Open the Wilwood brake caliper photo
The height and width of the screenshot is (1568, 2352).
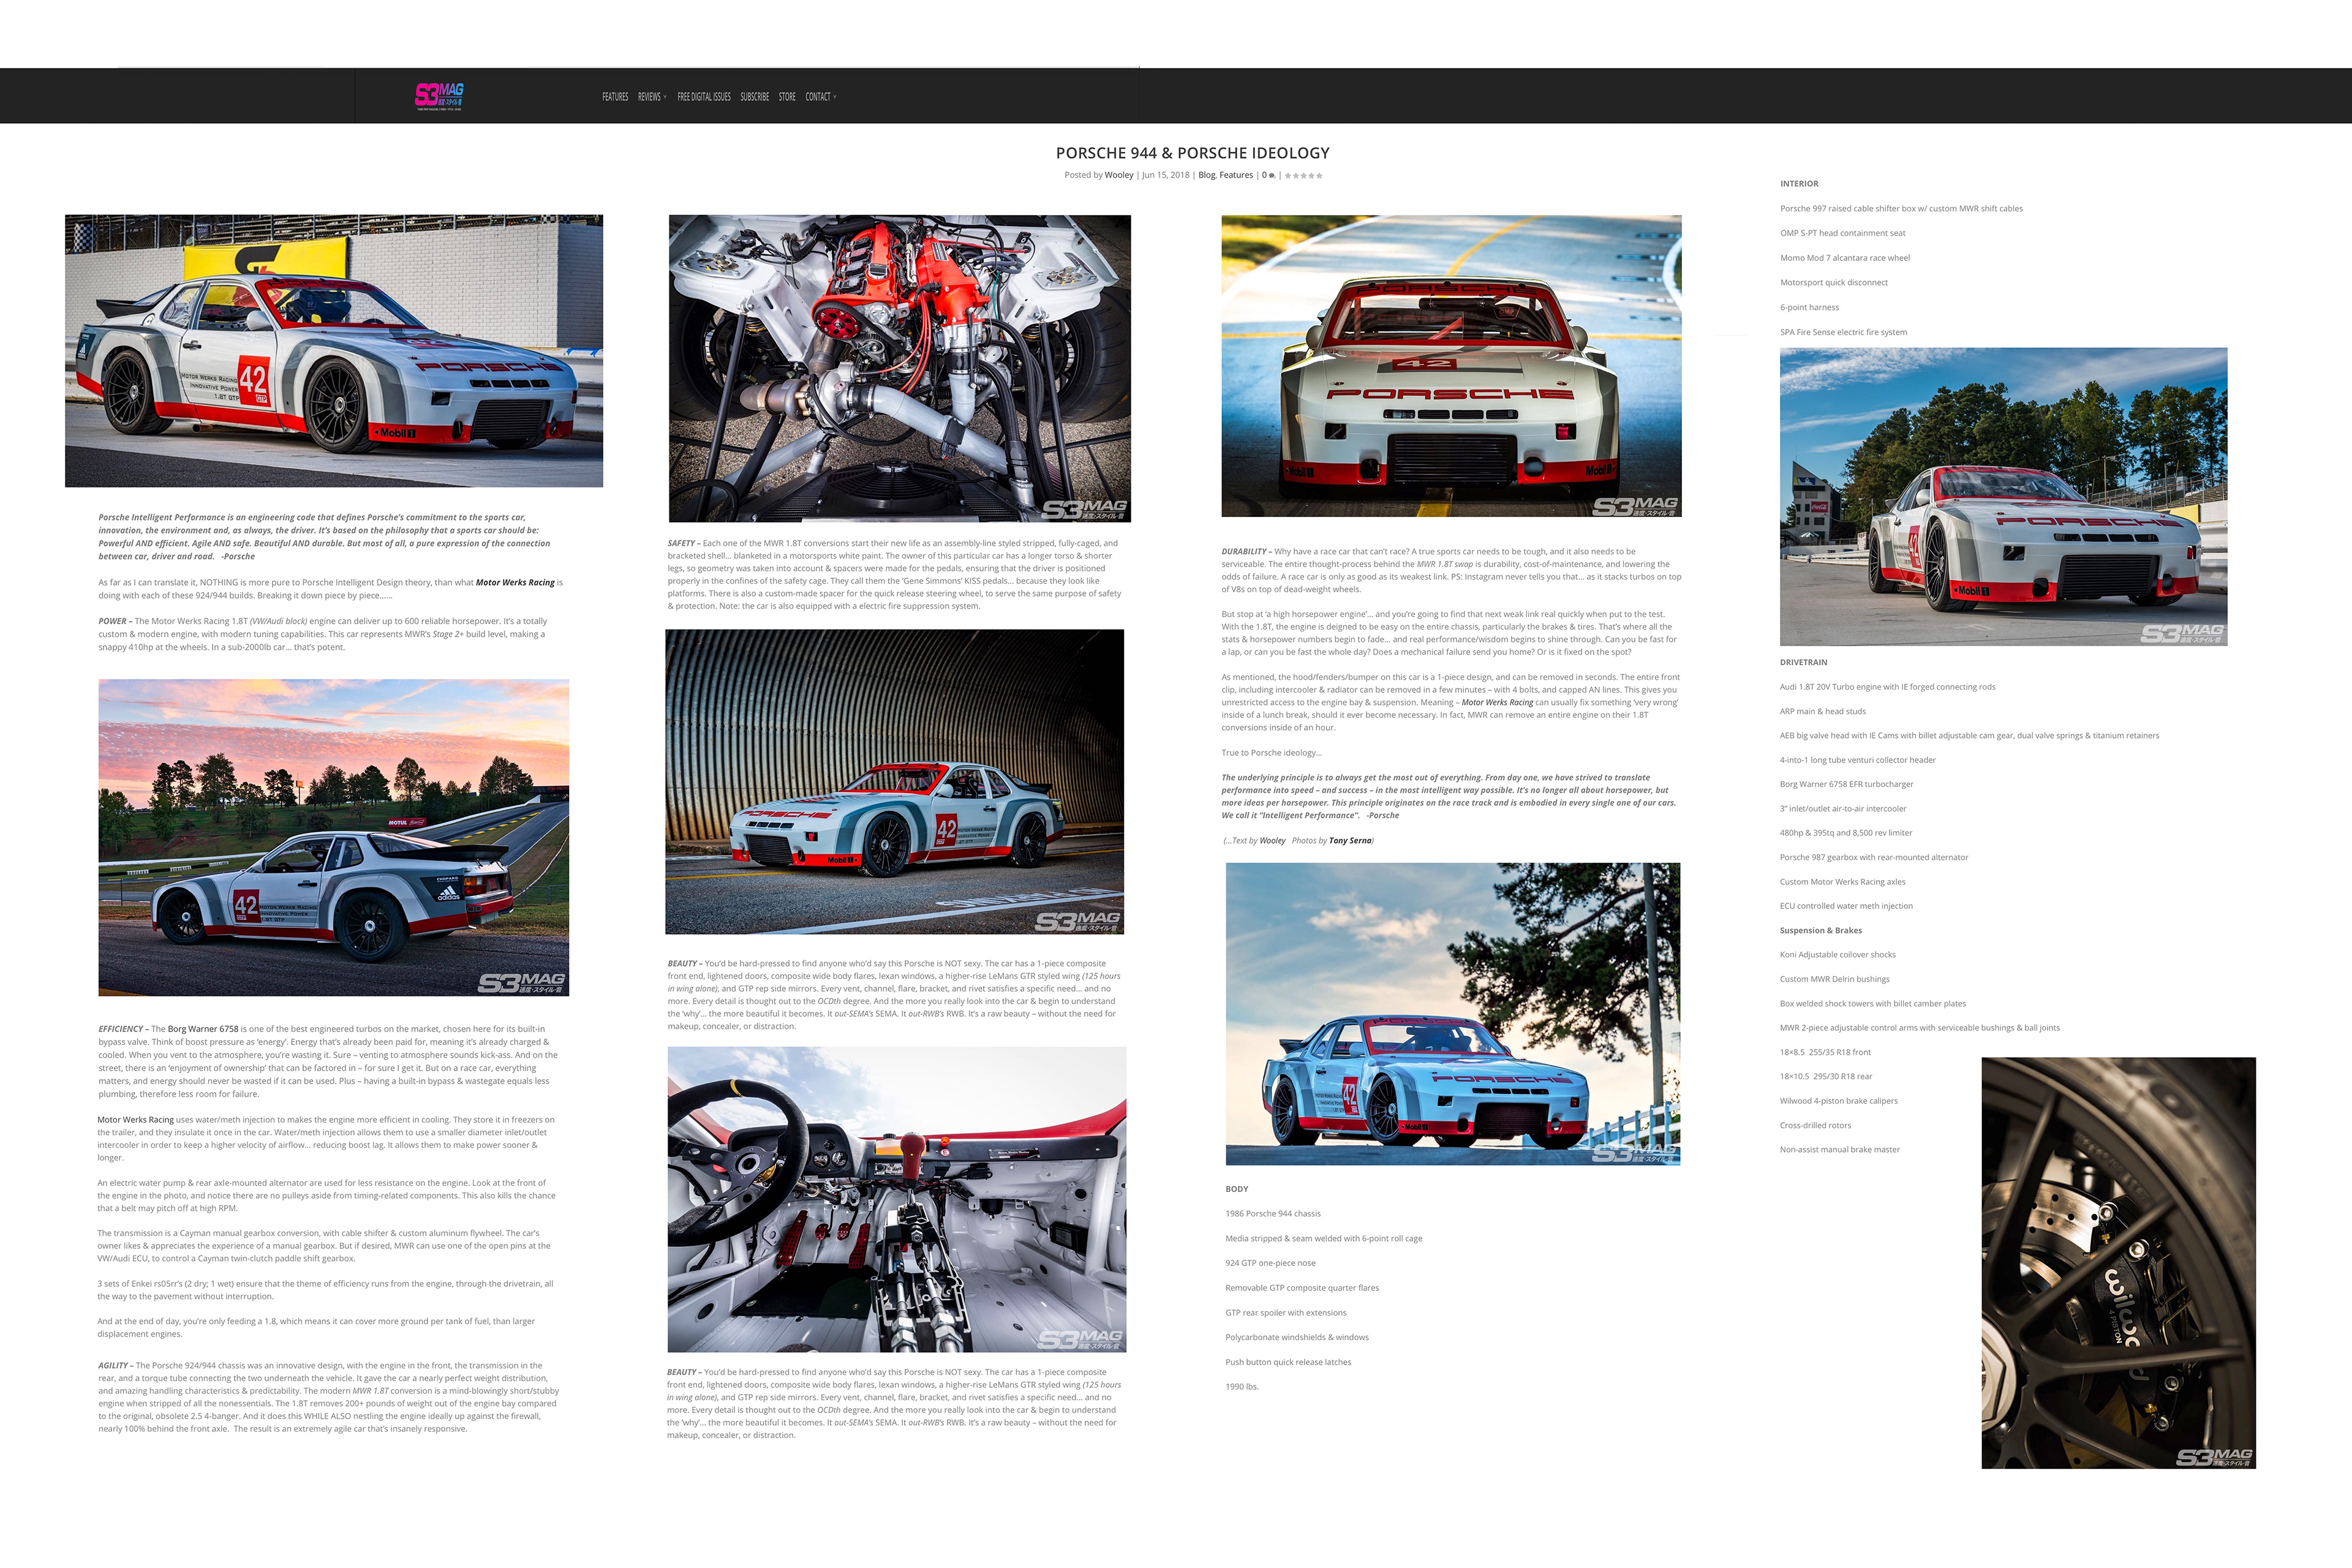pyautogui.click(x=2118, y=1263)
